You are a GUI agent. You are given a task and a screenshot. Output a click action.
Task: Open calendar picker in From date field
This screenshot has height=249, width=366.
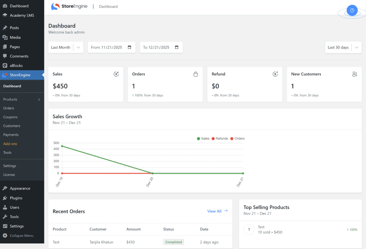pos(129,48)
